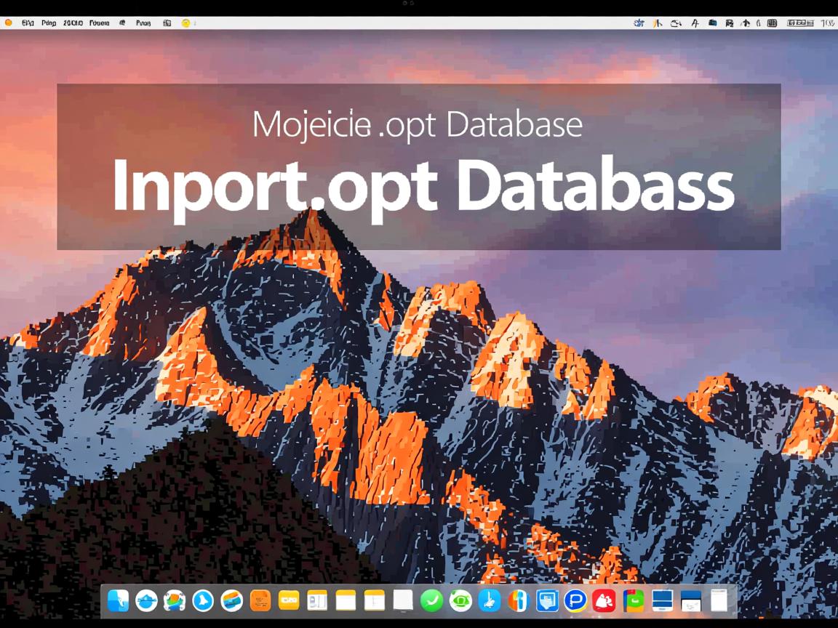Screen dimensions: 838x628
Task: Open the blank white page dock icon
Action: [403, 600]
